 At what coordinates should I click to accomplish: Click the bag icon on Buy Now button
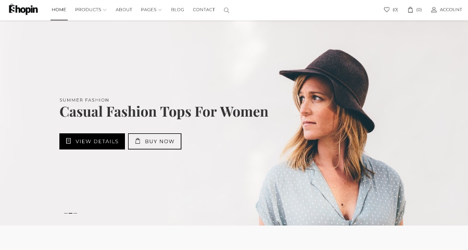tap(138, 141)
